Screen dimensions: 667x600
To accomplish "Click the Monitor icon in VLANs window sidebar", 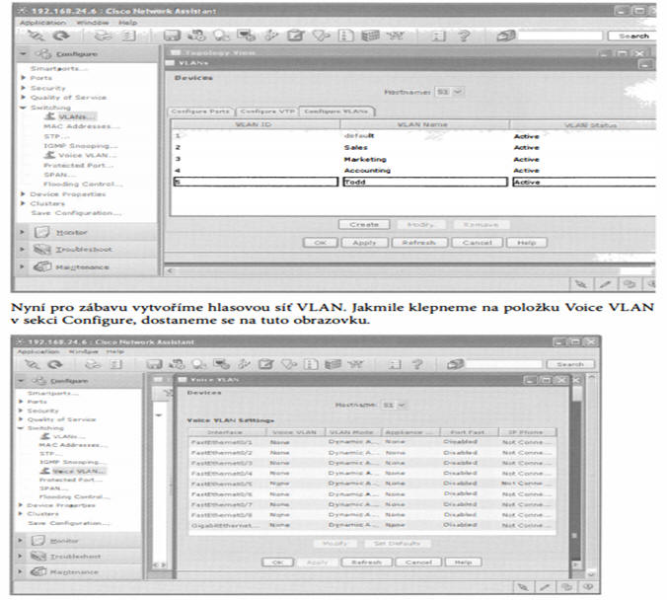I will point(42,232).
